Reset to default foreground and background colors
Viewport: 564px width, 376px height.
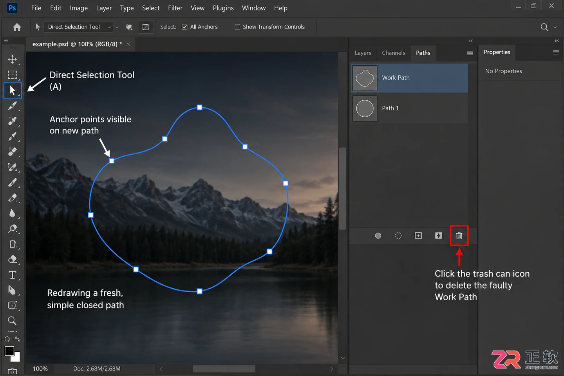point(7,339)
